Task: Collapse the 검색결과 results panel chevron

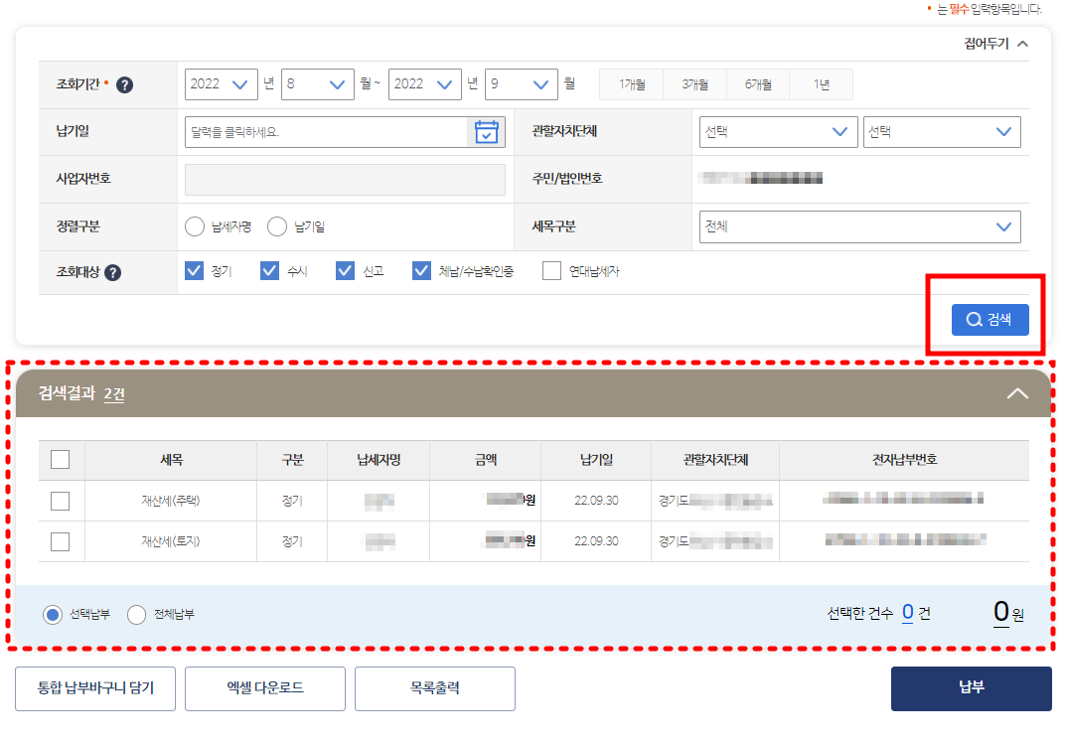Action: tap(1016, 393)
